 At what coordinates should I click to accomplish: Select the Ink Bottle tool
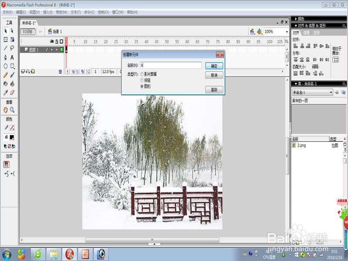click(x=6, y=84)
